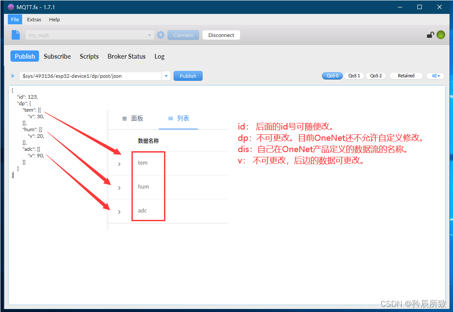The image size is (453, 312).
Task: Toggle the Retained option
Action: pyautogui.click(x=406, y=76)
